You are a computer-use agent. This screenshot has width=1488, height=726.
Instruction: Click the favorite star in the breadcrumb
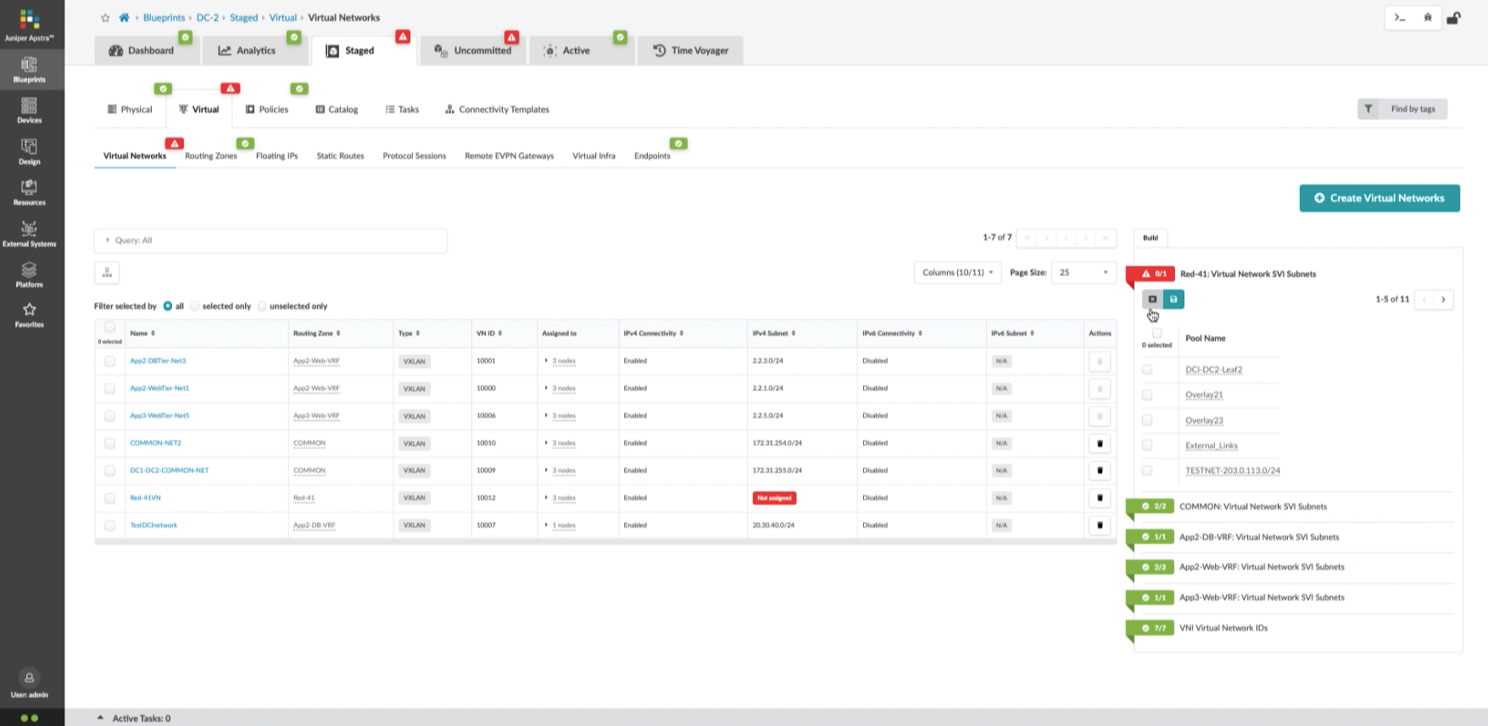[x=105, y=18]
